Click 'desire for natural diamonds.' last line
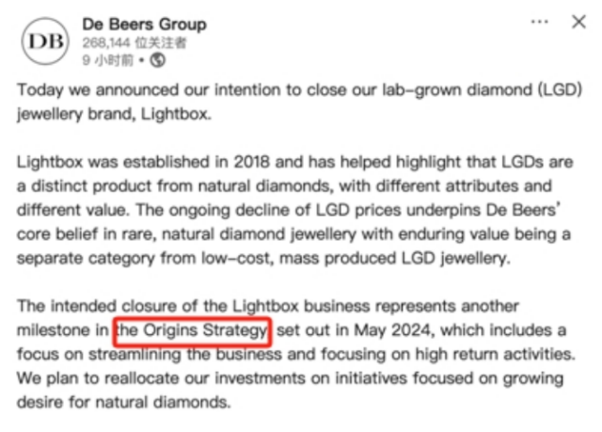Screen dimensions: 602x432 pos(123,403)
